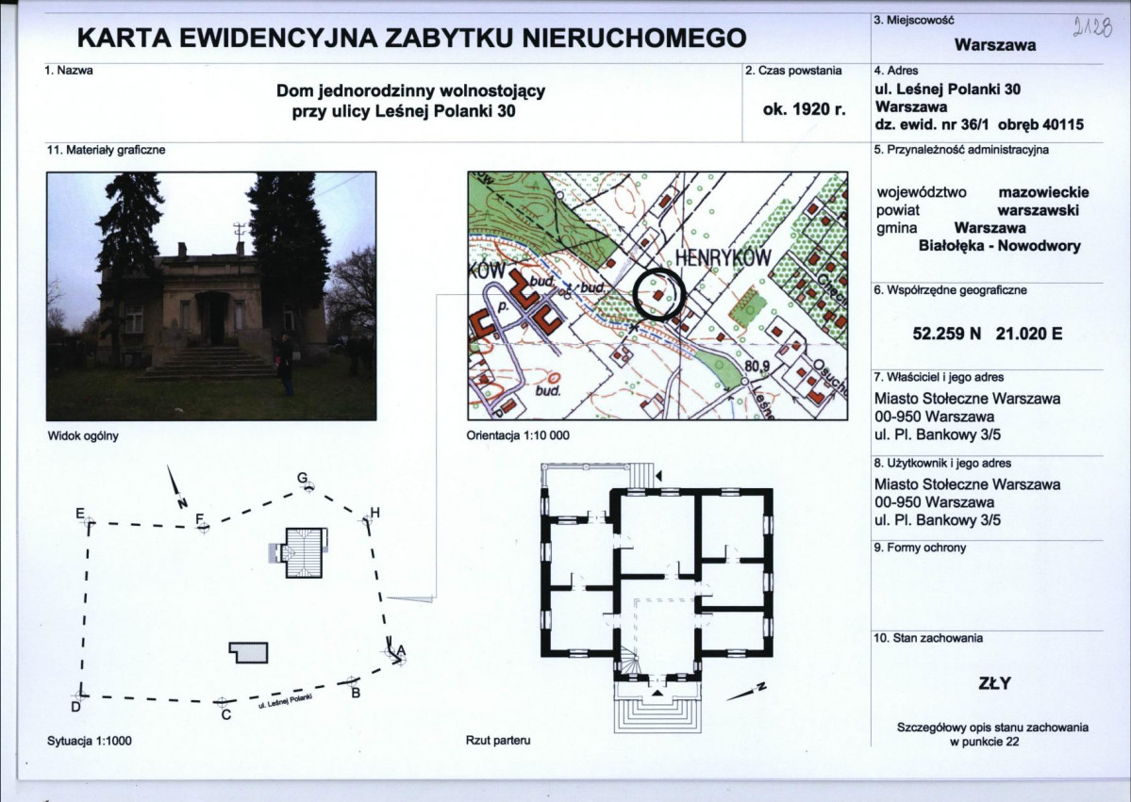
Task: Select the text 'Dom jednorodzinny wolnostojący'
Action: point(410,91)
